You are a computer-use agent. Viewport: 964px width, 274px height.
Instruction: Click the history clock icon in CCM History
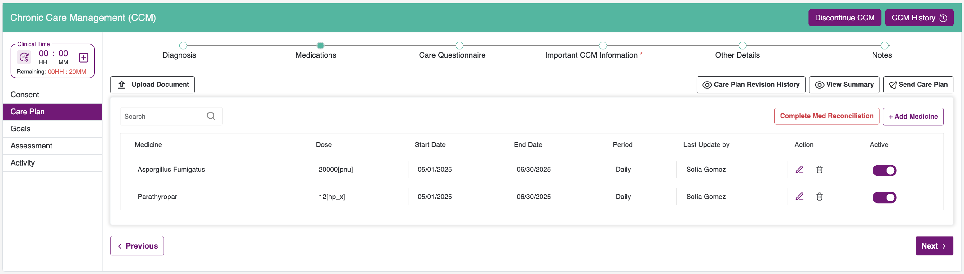click(943, 18)
